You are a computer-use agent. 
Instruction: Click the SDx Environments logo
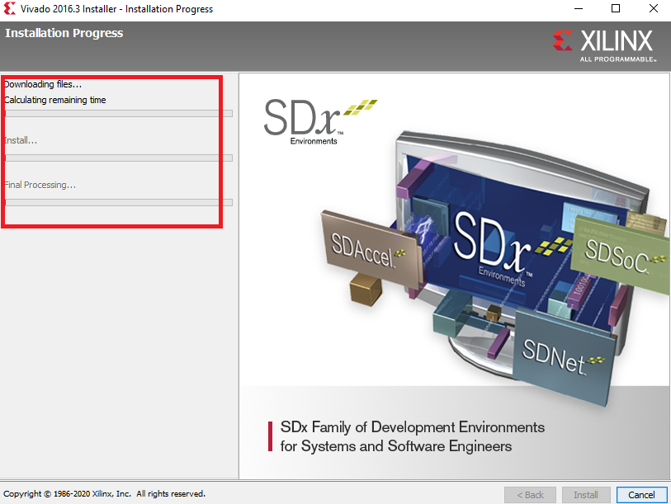320,122
